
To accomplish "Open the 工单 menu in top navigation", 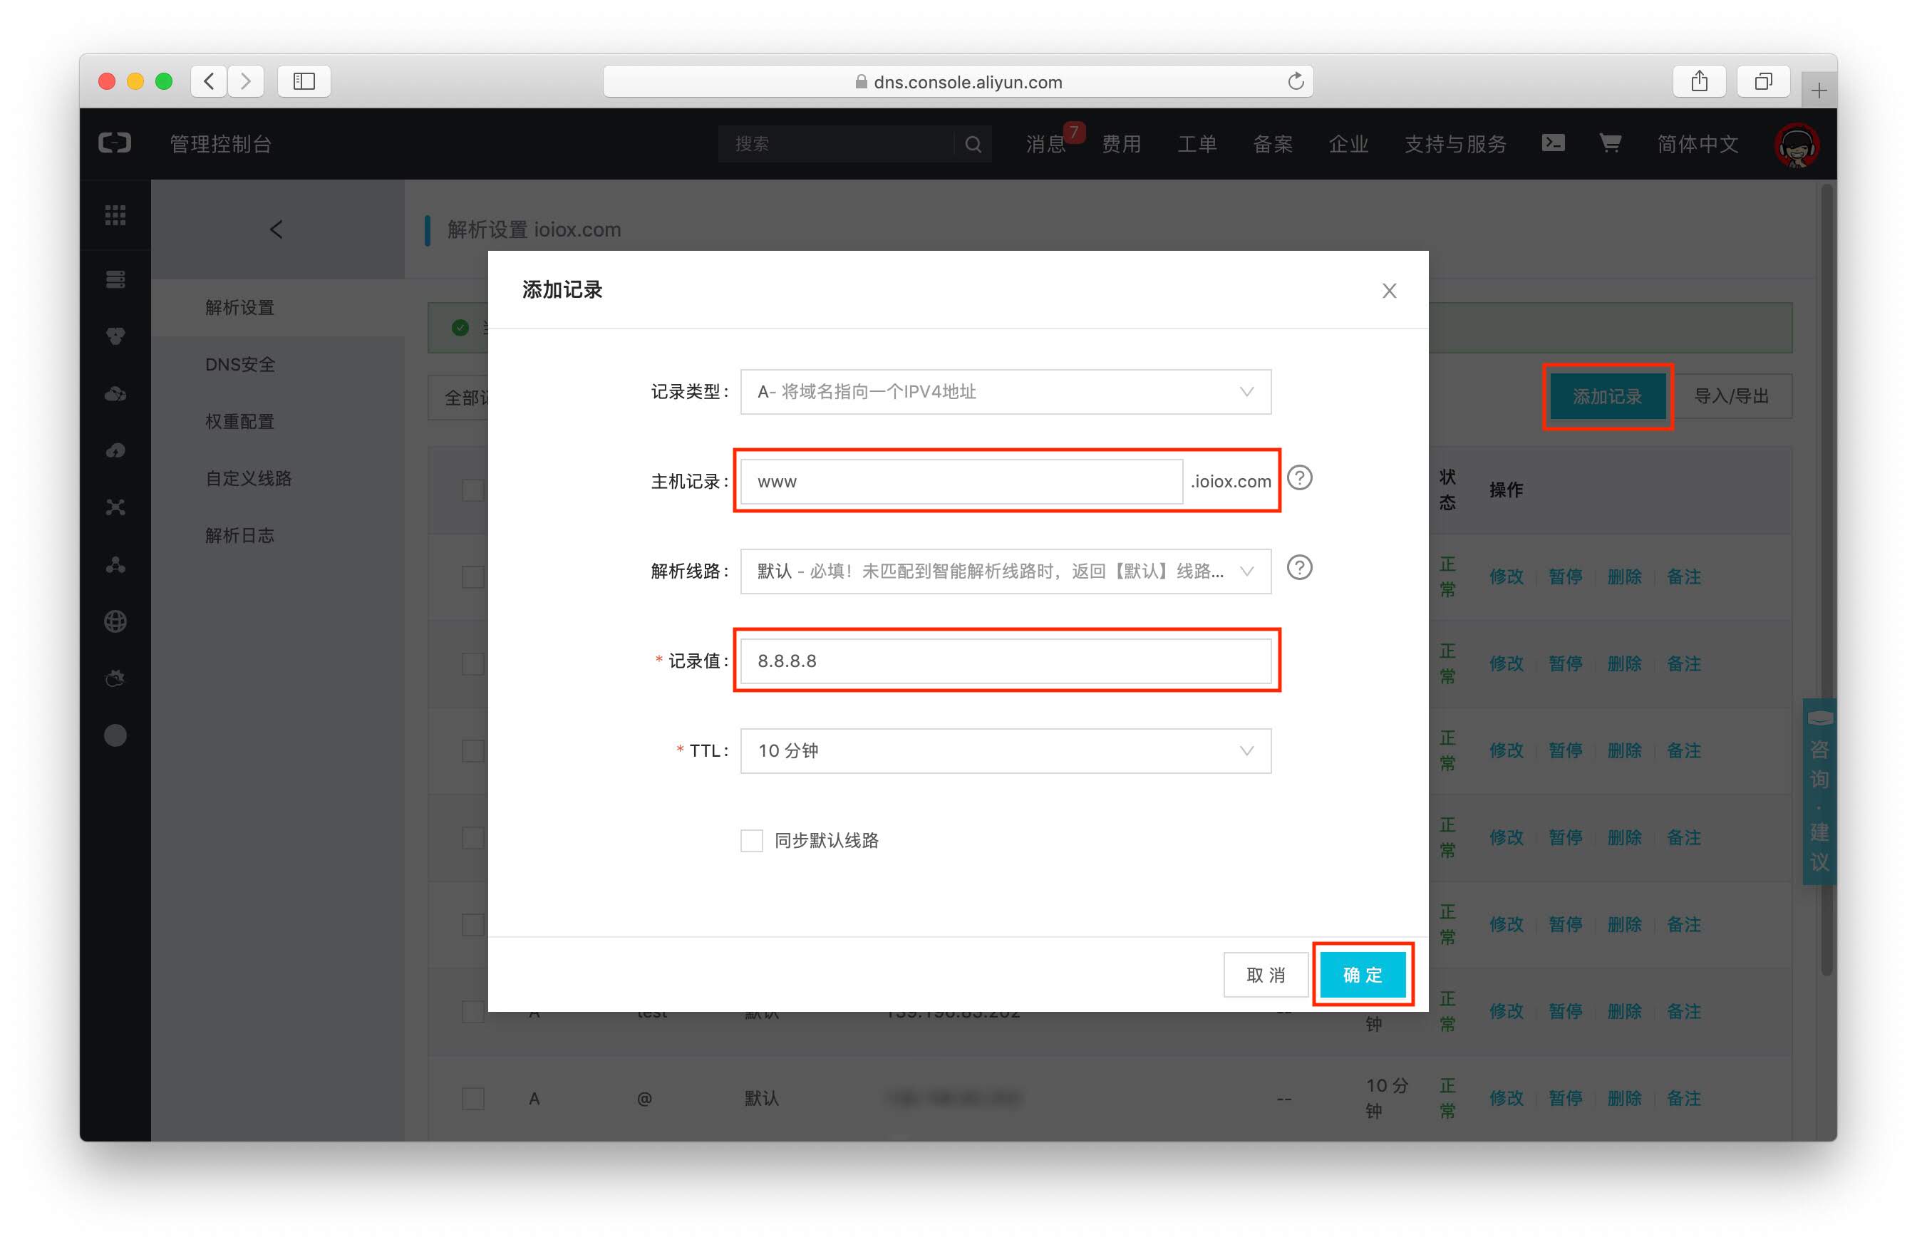I will (x=1196, y=144).
